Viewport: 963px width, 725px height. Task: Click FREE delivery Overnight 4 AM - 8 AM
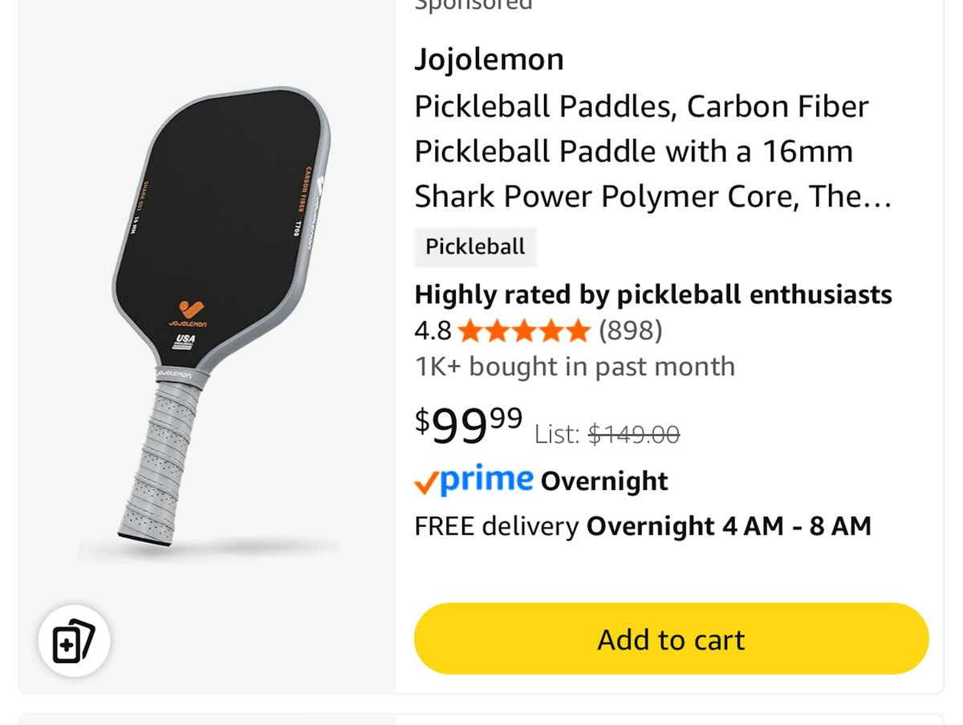tap(643, 526)
